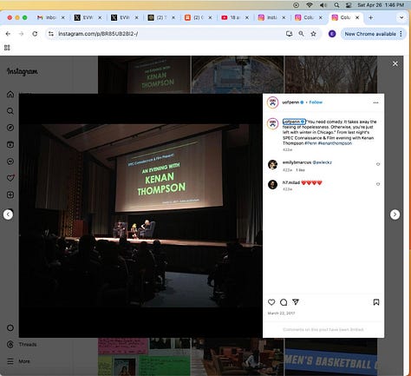Open macOS Spotlight search in menu bar
The width and height of the screenshot is (411, 376).
[336, 5]
